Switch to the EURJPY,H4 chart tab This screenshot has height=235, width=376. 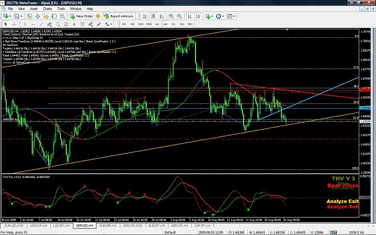click(156, 225)
